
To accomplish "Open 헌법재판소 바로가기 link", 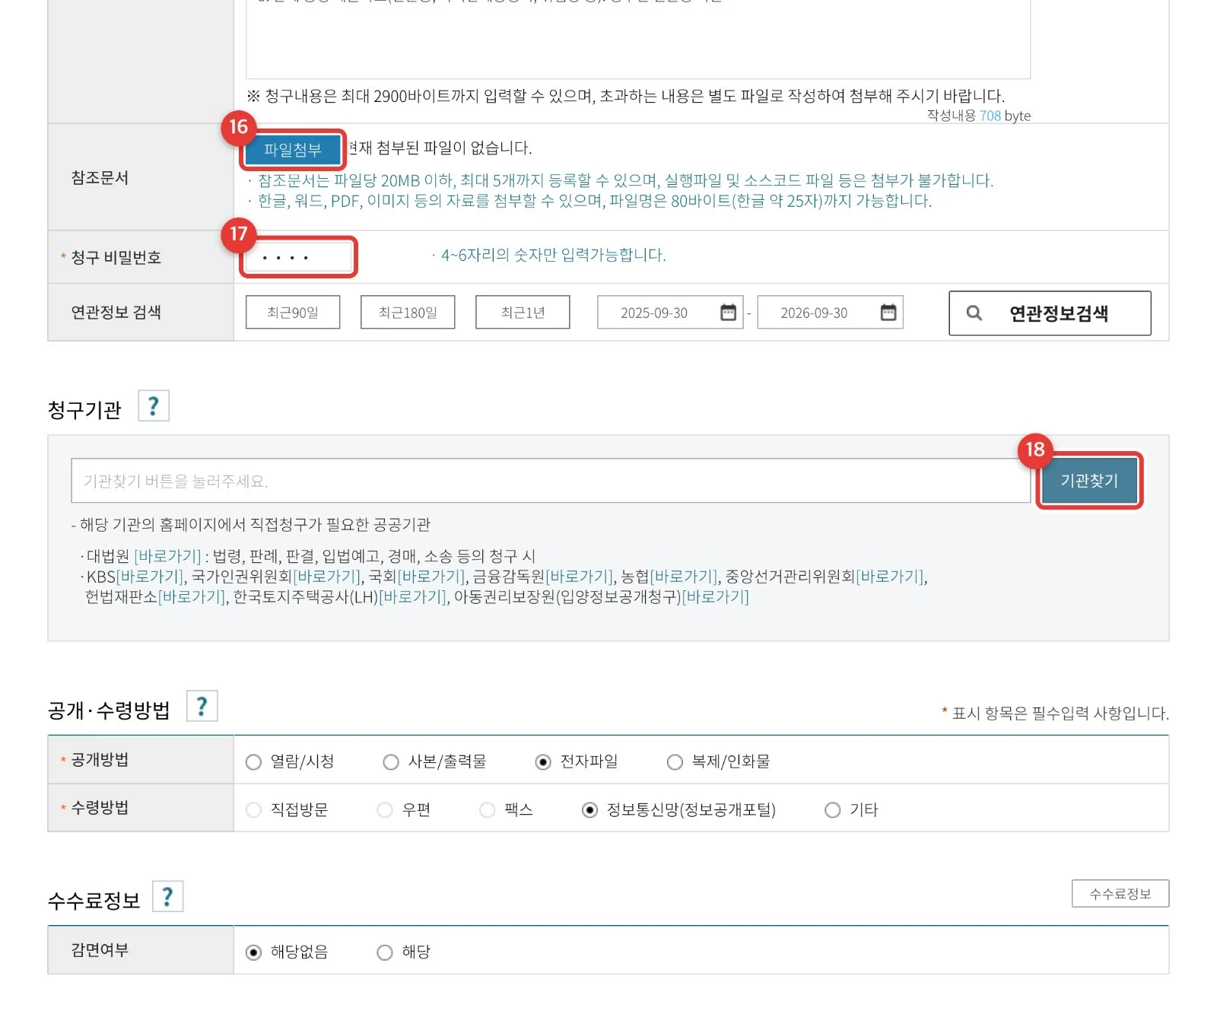I will (x=192, y=597).
